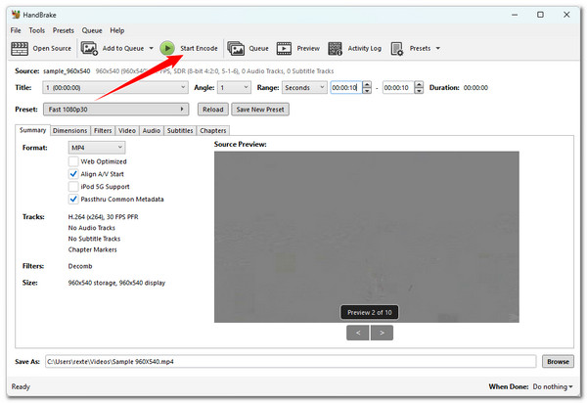Click the HandBrake app logo icon
Viewport: 587px width, 403px height.
(16, 15)
